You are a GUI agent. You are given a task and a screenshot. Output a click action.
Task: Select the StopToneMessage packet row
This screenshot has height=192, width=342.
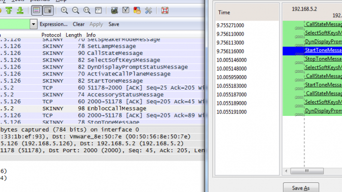(x=102, y=122)
